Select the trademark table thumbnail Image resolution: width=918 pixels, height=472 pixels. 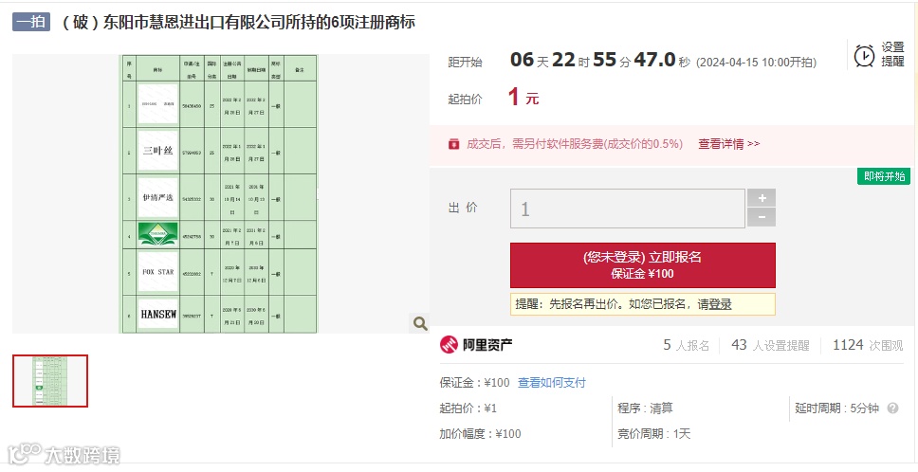pyautogui.click(x=50, y=381)
